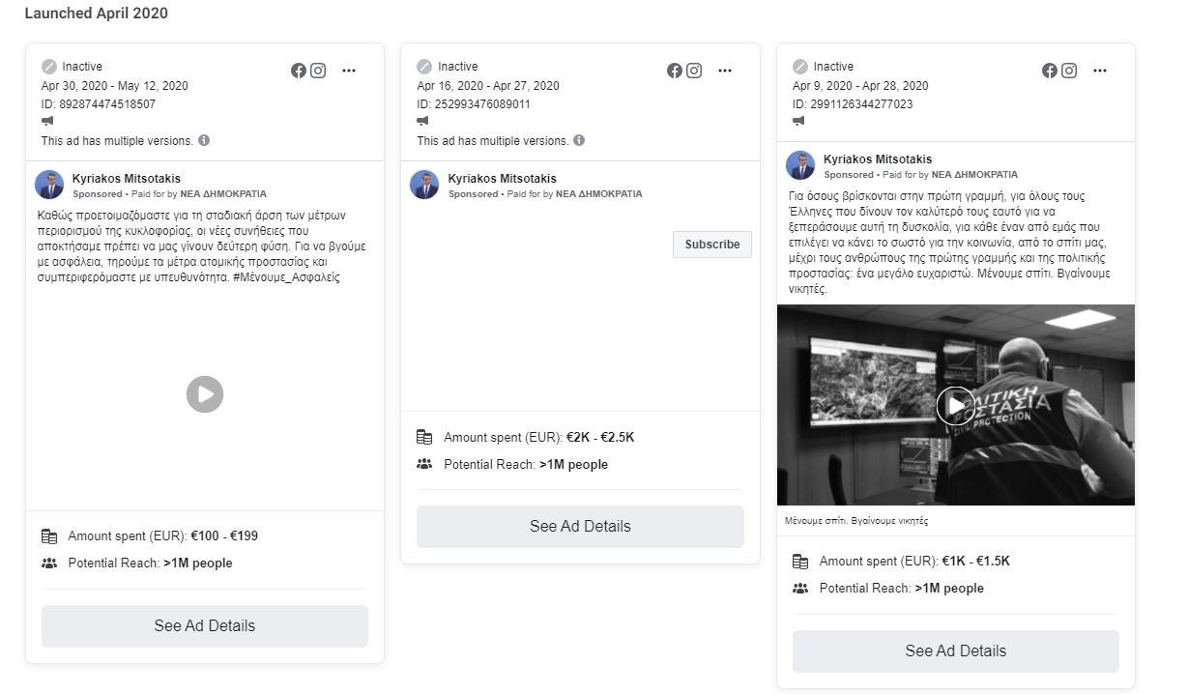This screenshot has width=1188, height=694.
Task: Click info icon beside April 30 multiple versions note
Action: click(204, 140)
